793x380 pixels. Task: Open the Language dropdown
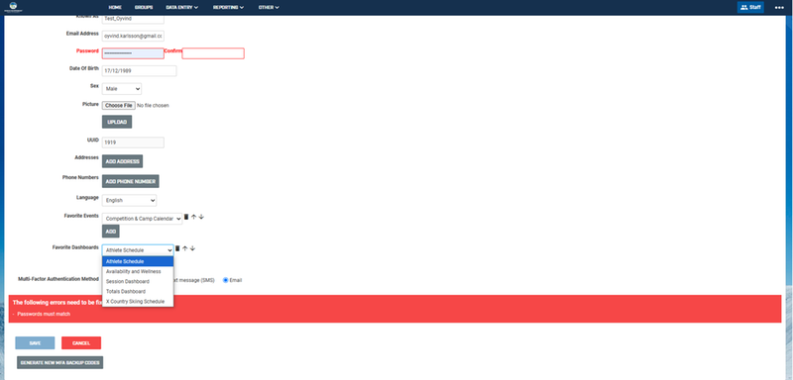130,200
